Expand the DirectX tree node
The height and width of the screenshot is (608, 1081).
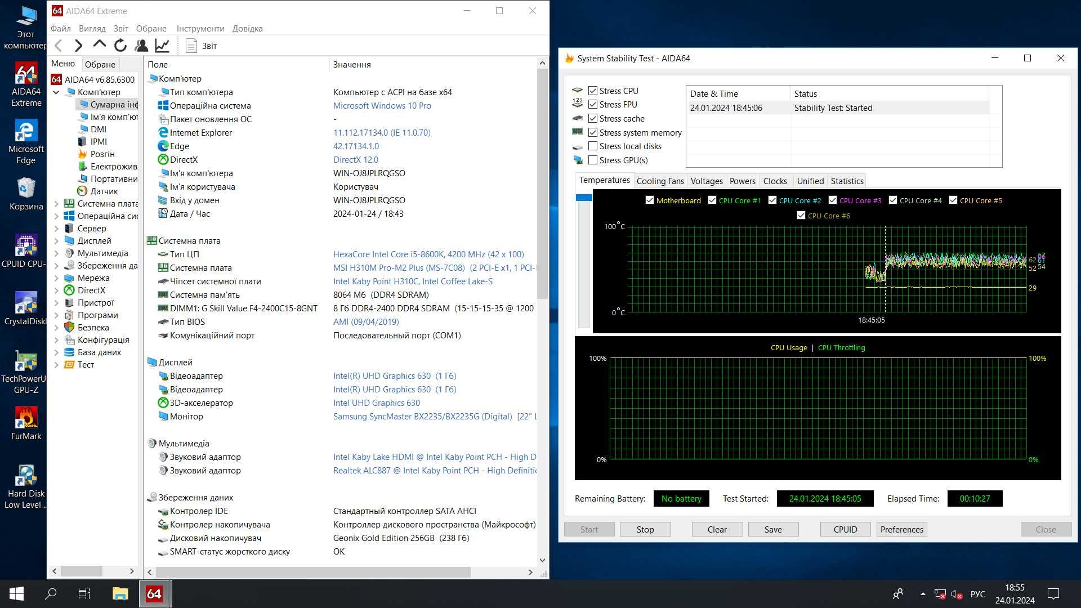click(x=56, y=290)
